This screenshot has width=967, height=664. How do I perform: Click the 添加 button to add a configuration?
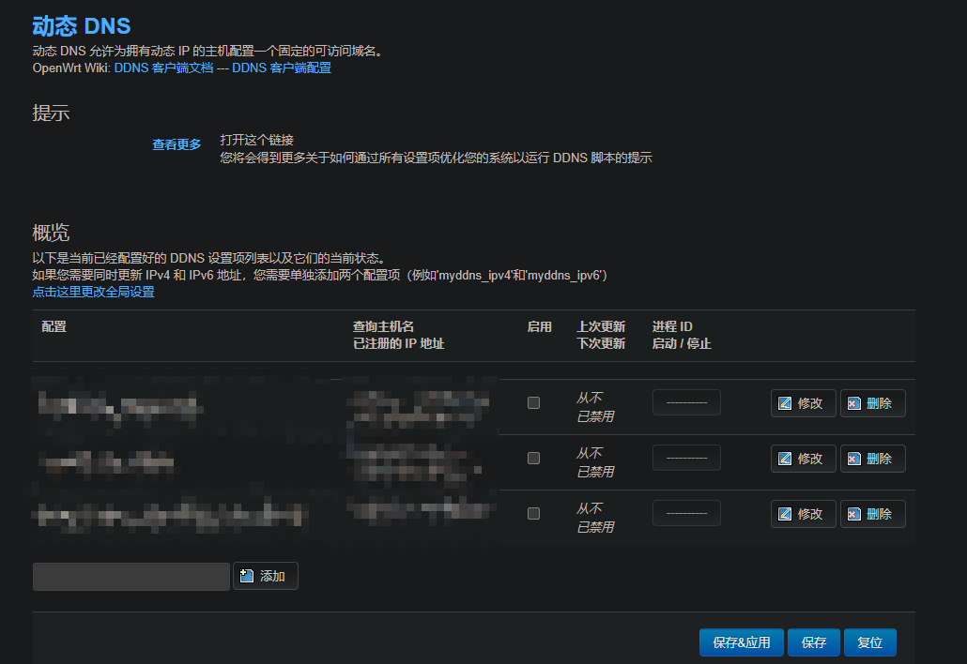coord(265,576)
